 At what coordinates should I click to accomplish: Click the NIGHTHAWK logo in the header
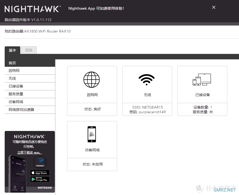(33, 9)
